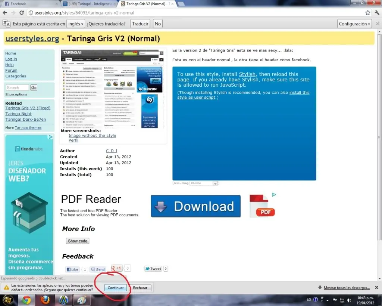Image resolution: width=382 pixels, height=306 pixels.
Task: Click No on the translate bar
Action: coord(158,24)
